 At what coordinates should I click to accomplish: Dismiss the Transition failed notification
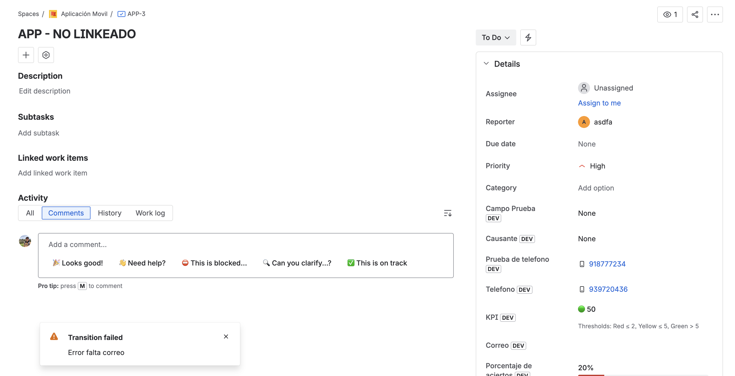pos(226,337)
